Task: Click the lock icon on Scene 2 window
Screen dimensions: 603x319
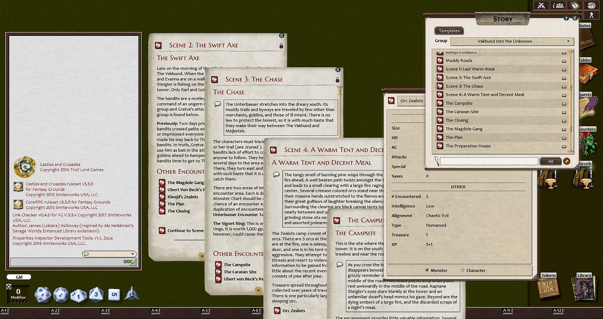Action: (x=281, y=46)
